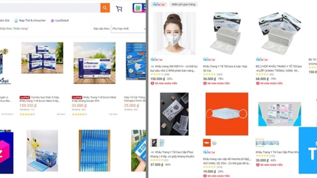Select the gray mask variant beside orange swatch
Screen dimensions: 317x178
pyautogui.click(x=214, y=143)
